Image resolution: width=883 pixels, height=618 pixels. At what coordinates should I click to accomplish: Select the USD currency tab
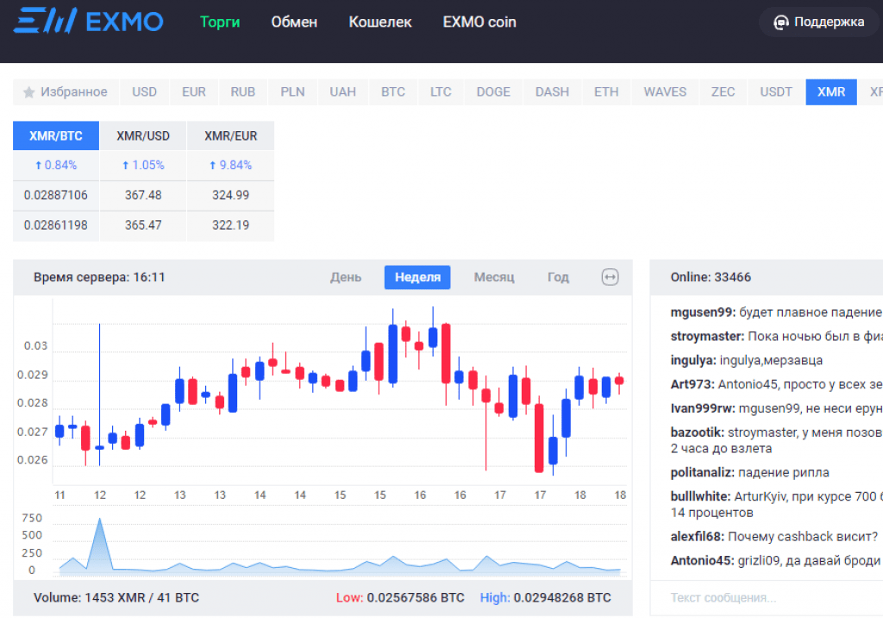coord(144,91)
